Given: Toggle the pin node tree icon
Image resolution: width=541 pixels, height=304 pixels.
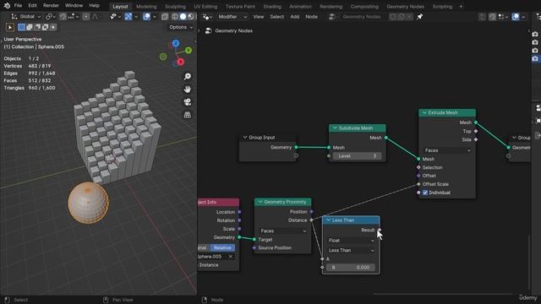Looking at the screenshot, I should tap(419, 17).
